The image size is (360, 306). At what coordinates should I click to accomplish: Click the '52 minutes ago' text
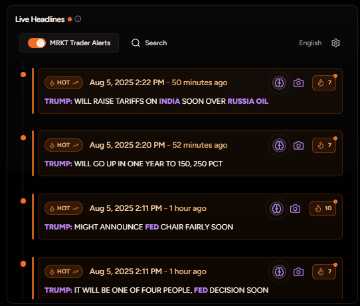(200, 145)
